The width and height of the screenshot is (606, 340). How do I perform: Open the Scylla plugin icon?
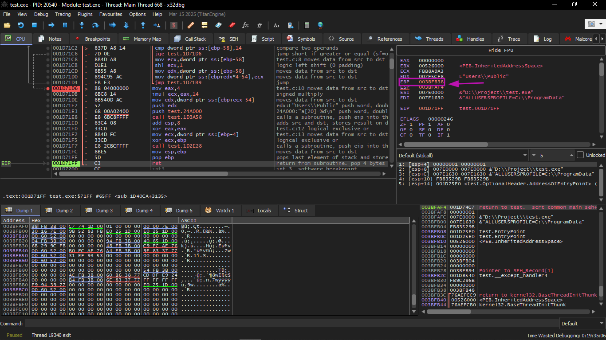click(174, 25)
